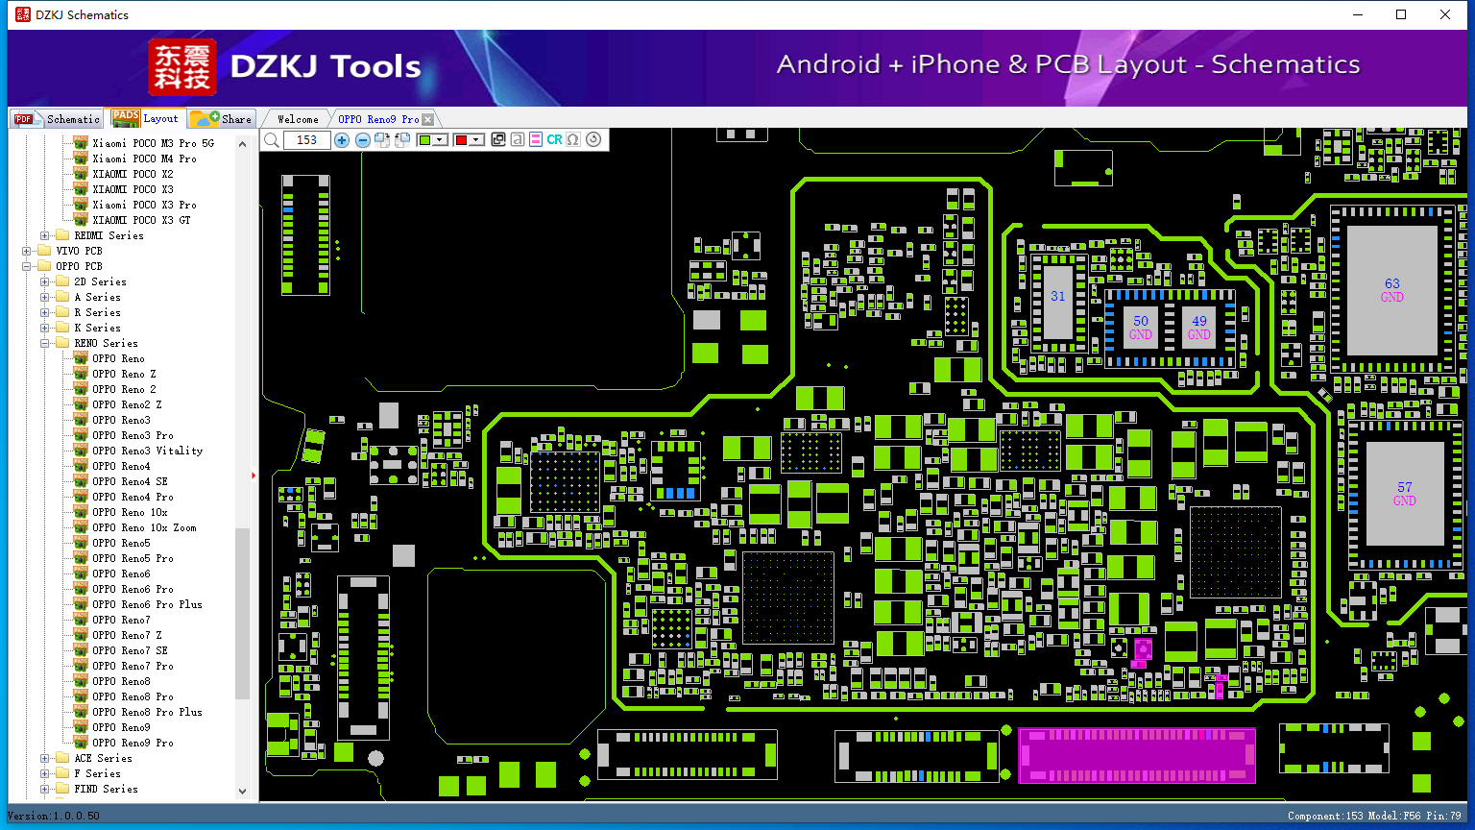Click the DZKJ Schematics title bar app icon

click(x=23, y=14)
